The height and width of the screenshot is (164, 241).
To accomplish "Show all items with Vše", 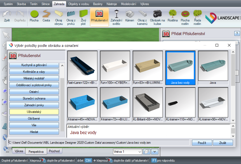I will click(x=34, y=125).
